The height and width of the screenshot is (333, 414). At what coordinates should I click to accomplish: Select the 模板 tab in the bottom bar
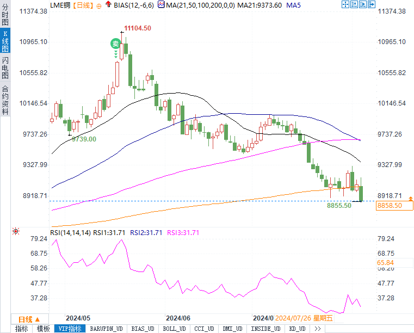[x=44, y=329]
